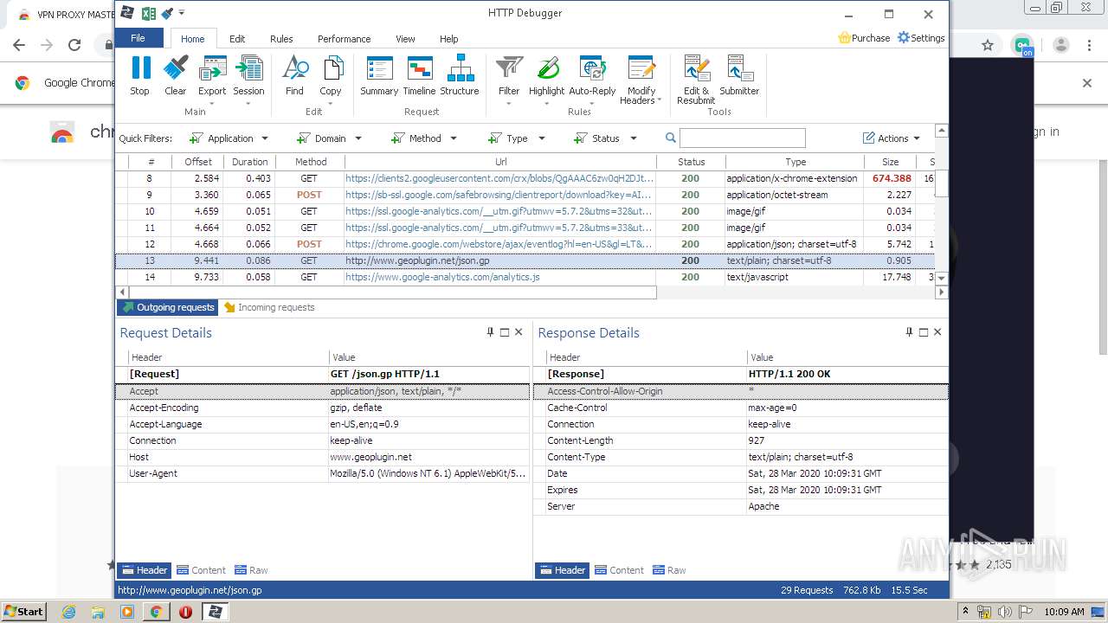Viewport: 1108px width, 623px height.
Task: Select the Outgoing requests tab
Action: tap(168, 307)
